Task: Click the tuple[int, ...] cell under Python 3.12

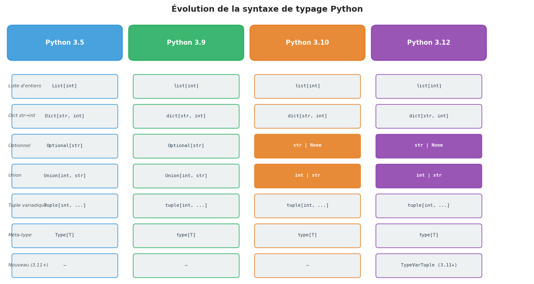Action: point(428,205)
